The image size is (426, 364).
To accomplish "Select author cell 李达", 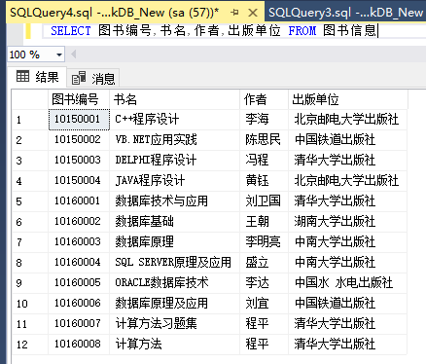I will [x=265, y=283].
